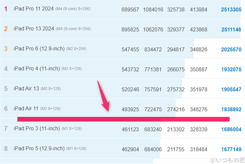Click the yellow rank number 3

6,49
